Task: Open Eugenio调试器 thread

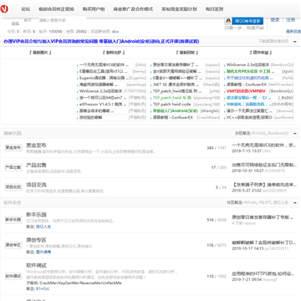Action: tap(103, 78)
